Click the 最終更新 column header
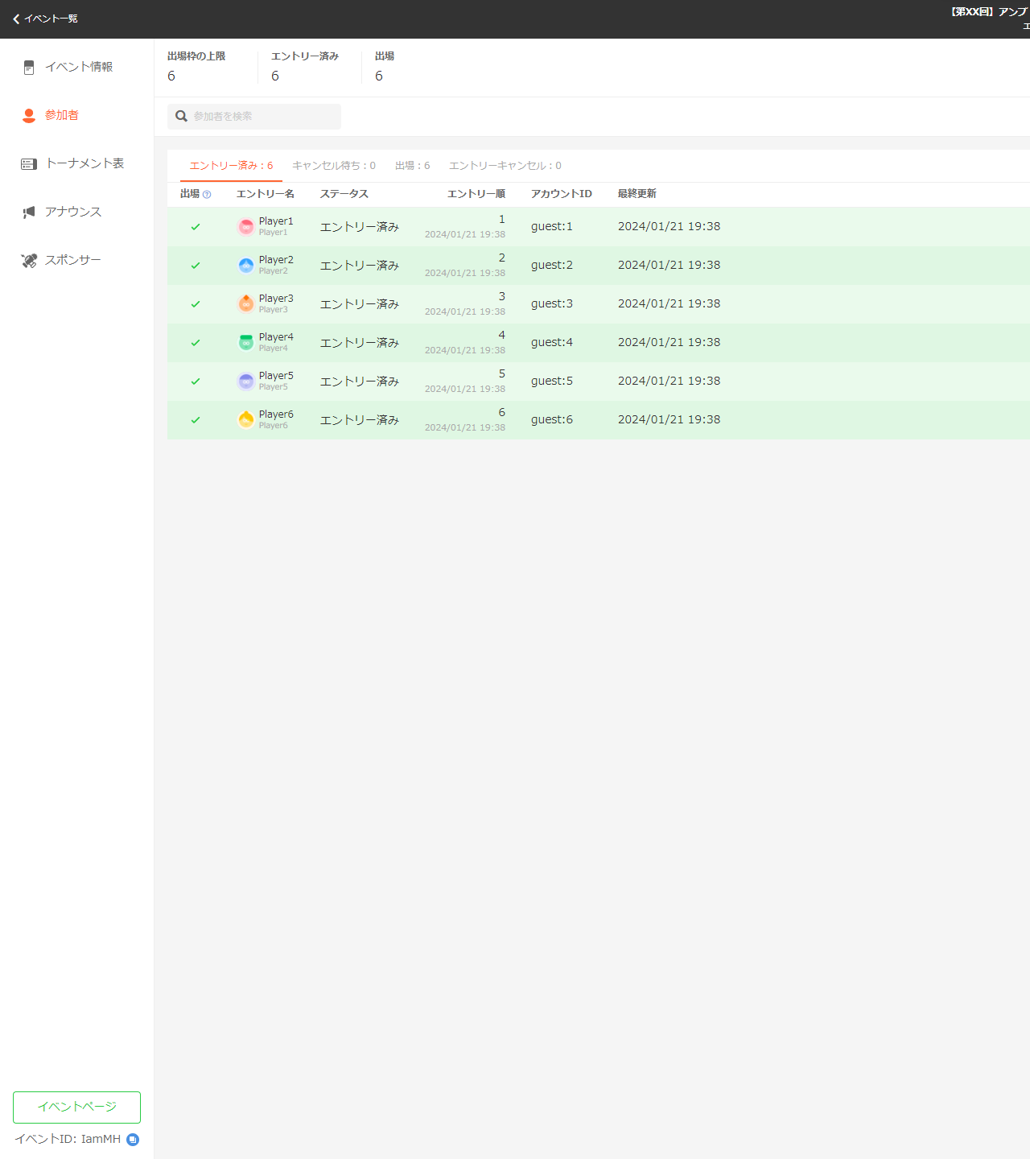1030x1159 pixels. pos(637,194)
